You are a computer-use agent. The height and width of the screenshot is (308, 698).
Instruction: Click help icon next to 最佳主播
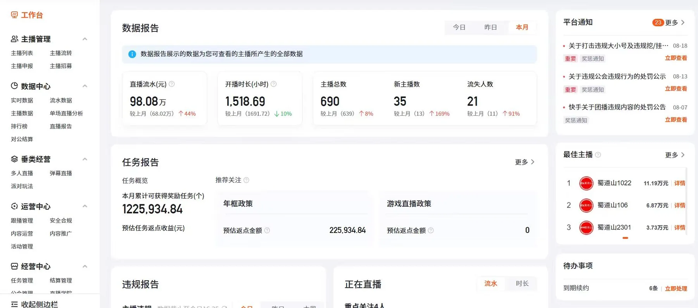tap(598, 155)
